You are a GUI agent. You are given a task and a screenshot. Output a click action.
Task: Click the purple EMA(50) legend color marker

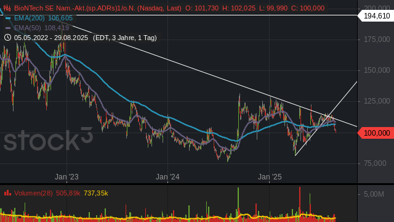8,28
